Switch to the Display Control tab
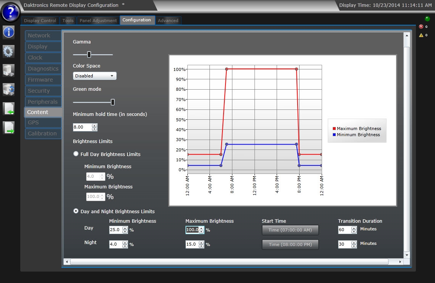 pos(40,21)
